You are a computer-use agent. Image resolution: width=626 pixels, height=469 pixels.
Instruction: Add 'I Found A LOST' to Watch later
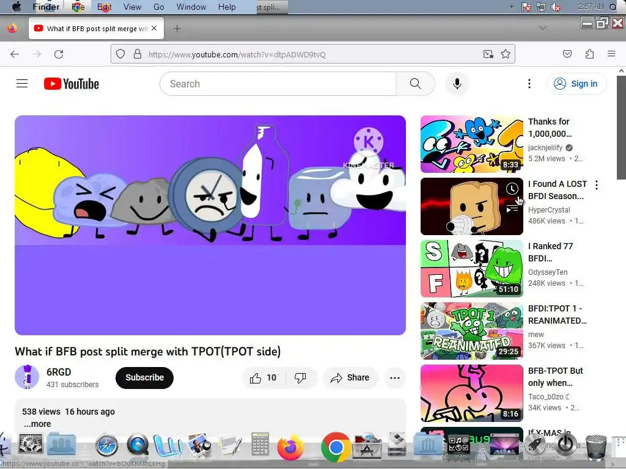tap(512, 189)
